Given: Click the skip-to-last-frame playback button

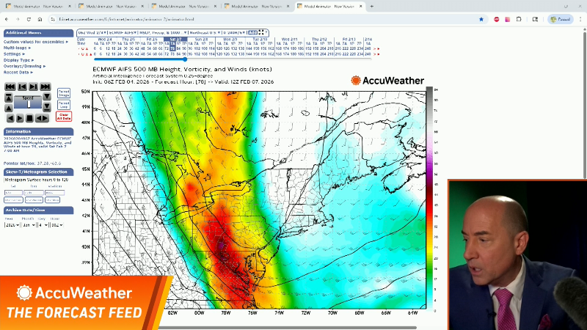Looking at the screenshot, I should coord(45,87).
